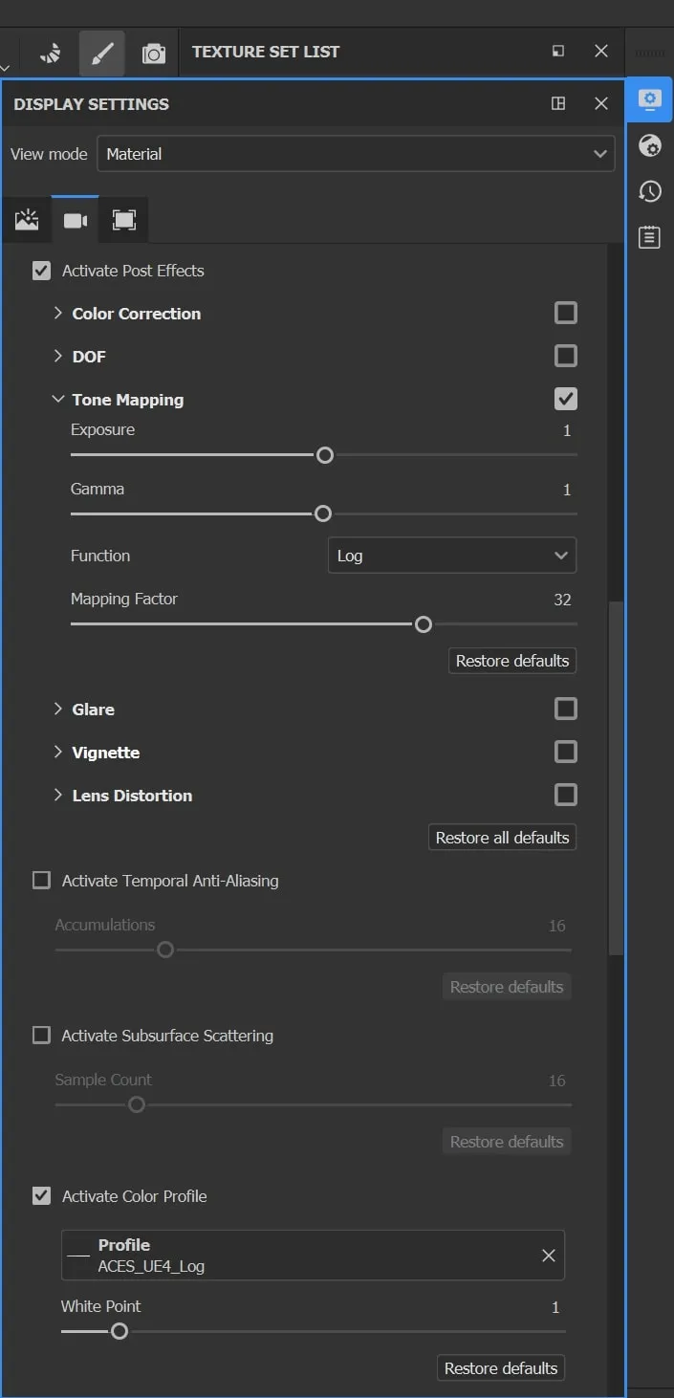
Task: Select the paint brush mode icon
Action: click(101, 54)
